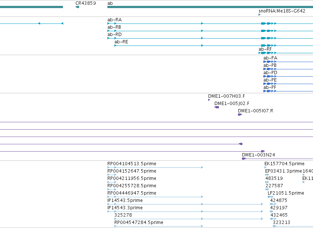Select protein ab-PA

270,58
